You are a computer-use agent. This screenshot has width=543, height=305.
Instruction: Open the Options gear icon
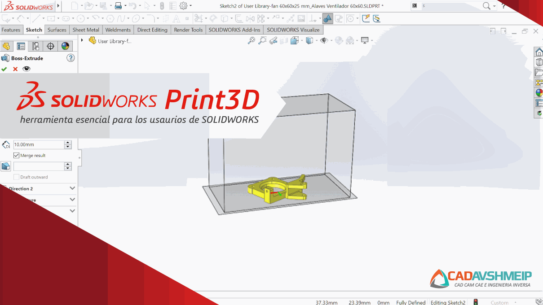tap(183, 6)
